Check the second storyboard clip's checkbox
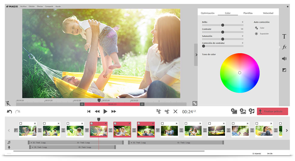The width and height of the screenshot is (295, 161). pyautogui.click(x=44, y=123)
